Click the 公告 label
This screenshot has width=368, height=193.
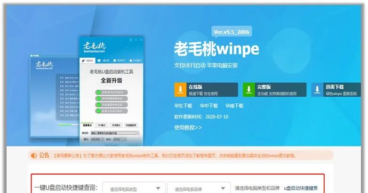(44, 155)
